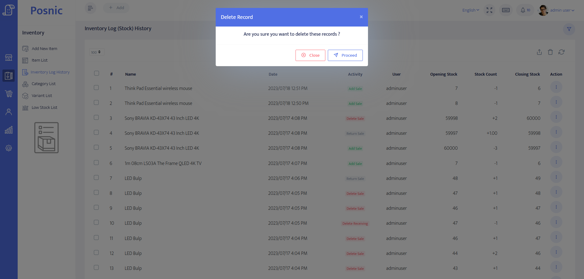Viewport: 584px width, 279px height.
Task: Click the Proceed button in delete dialog
Action: coord(345,55)
